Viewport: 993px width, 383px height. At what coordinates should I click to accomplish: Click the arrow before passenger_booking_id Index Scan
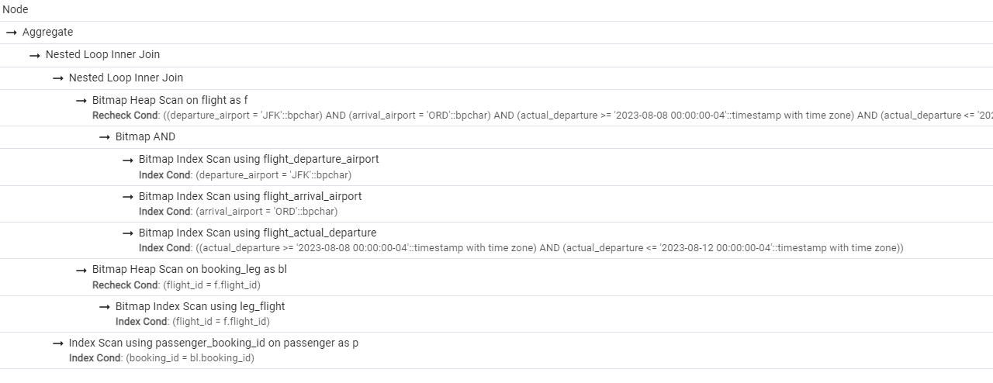pos(57,343)
